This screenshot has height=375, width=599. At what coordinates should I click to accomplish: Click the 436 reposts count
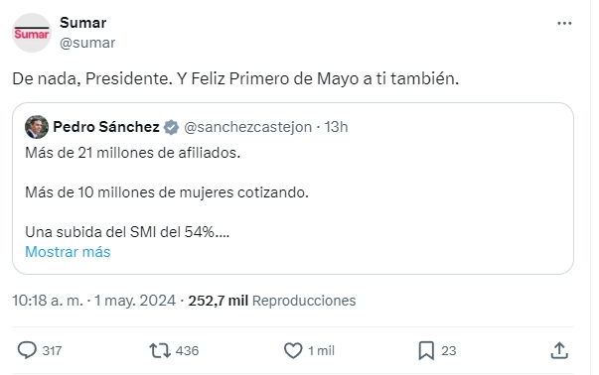click(x=187, y=350)
